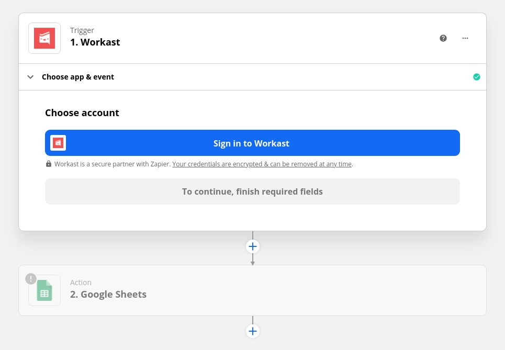Image resolution: width=505 pixels, height=350 pixels.
Task: Click the Choose account heading
Action: pos(82,112)
